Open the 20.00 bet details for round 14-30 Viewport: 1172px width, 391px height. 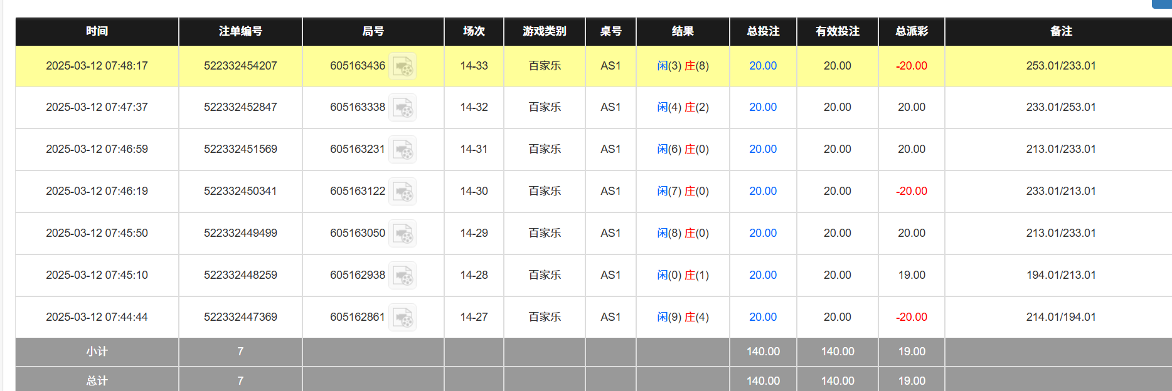click(x=762, y=191)
